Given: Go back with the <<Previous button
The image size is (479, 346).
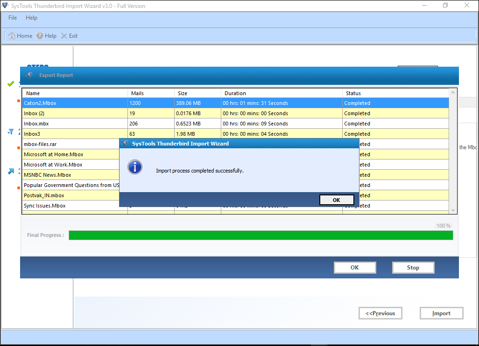Looking at the screenshot, I should [x=380, y=313].
